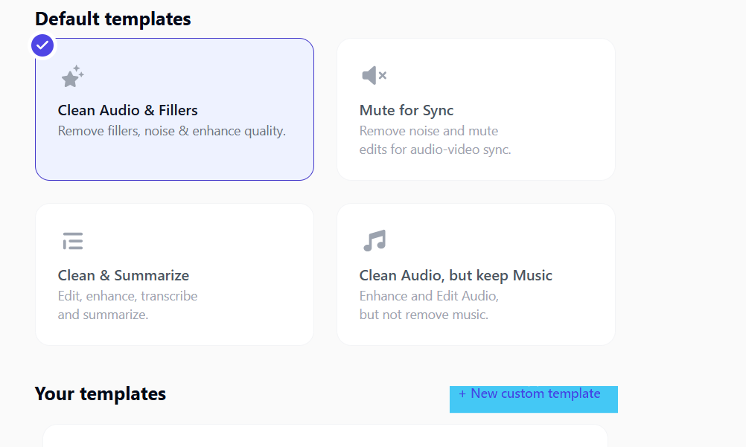Create a new custom template
746x447 pixels.
[x=533, y=399]
